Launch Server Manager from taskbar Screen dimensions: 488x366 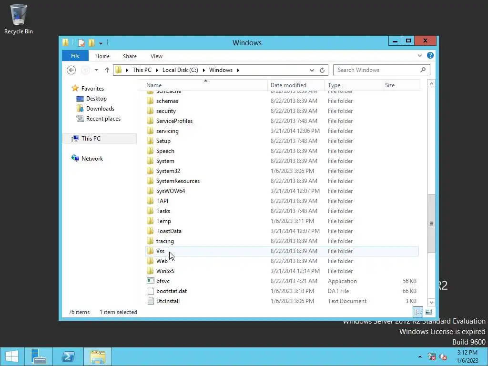(39, 356)
